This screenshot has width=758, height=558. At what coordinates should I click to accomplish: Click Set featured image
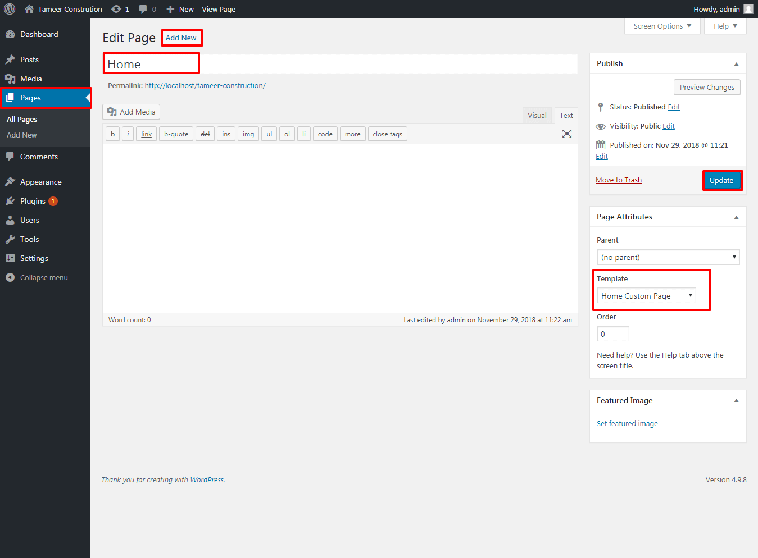tap(627, 424)
